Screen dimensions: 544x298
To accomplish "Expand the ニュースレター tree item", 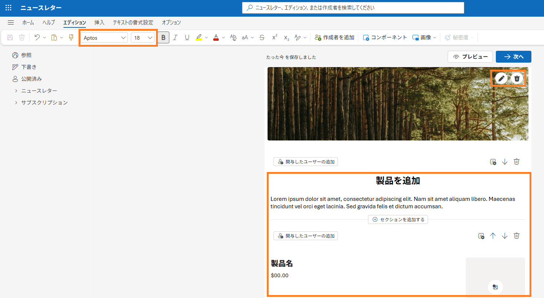I will tap(16, 91).
